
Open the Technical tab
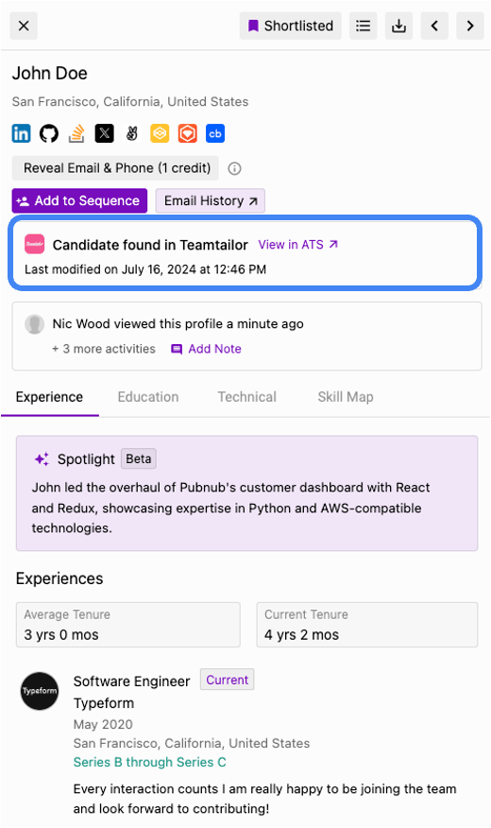(x=246, y=397)
